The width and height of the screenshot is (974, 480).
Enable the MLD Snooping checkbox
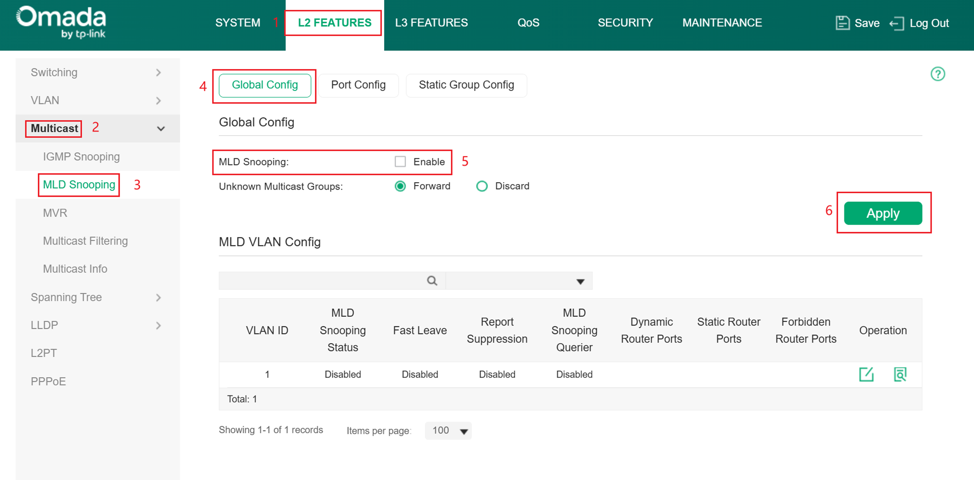pos(400,161)
